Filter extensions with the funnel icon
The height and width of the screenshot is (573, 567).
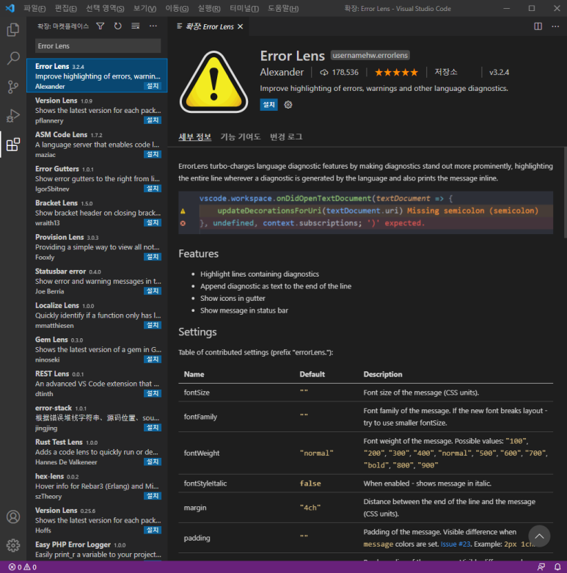(x=100, y=26)
